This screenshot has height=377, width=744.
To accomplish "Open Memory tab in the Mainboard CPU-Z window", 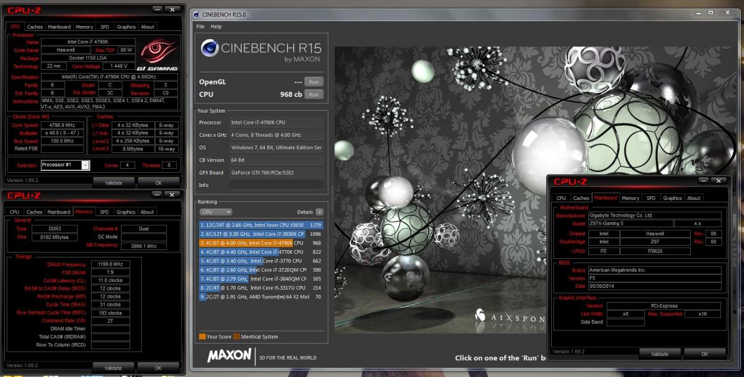I will pyautogui.click(x=631, y=198).
